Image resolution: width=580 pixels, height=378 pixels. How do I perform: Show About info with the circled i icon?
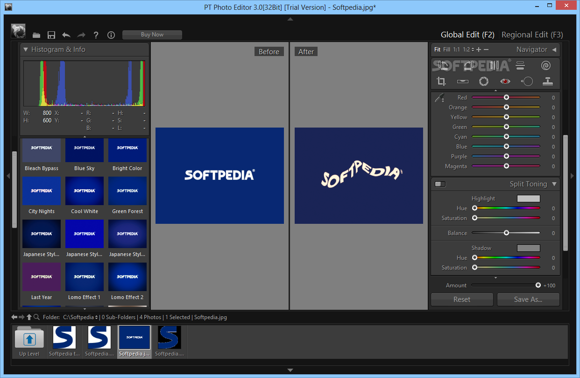tap(111, 35)
